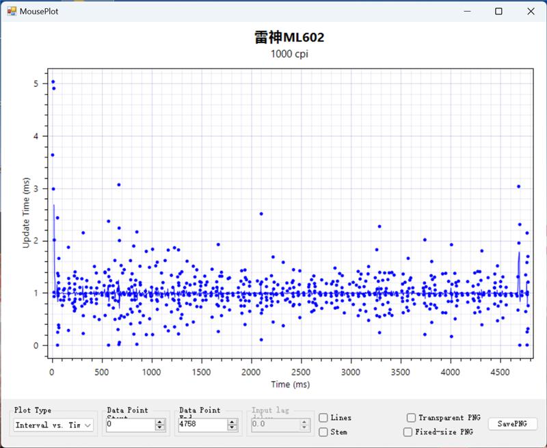Viewport: 547px width, 448px height.
Task: Click the Data Point End field showing 4758
Action: click(200, 425)
